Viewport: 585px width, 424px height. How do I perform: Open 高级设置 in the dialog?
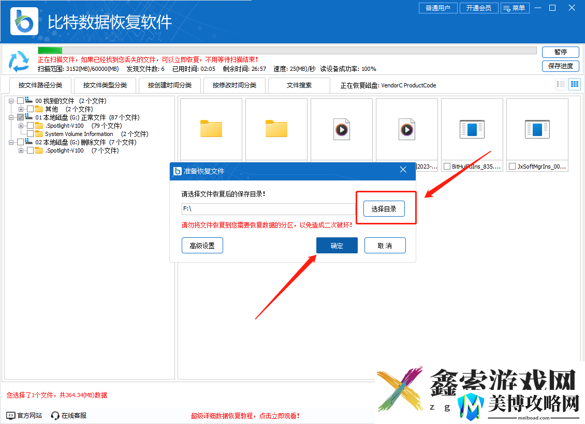coord(202,246)
